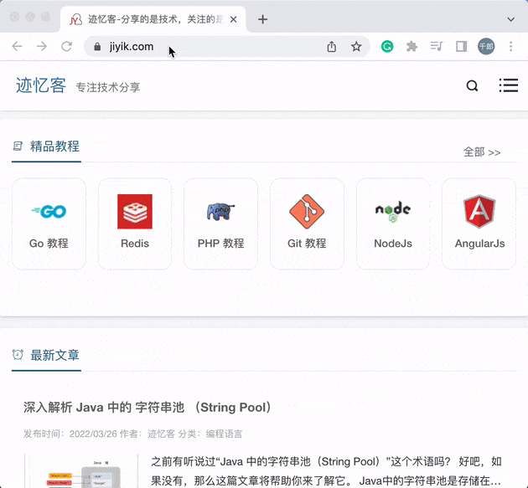Image resolution: width=528 pixels, height=488 pixels.
Task: Click the Go logo icon
Action: coord(49,211)
